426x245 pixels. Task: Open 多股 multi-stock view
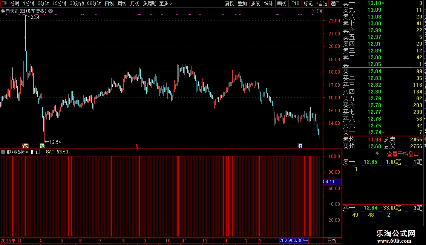255,3
